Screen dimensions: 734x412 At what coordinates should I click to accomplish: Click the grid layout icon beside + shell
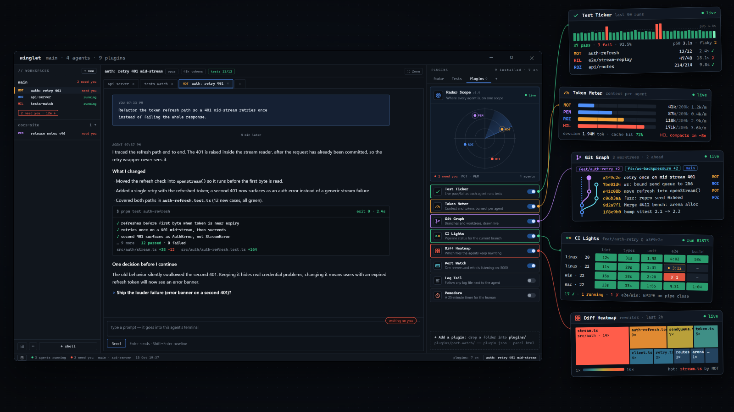[x=22, y=347]
